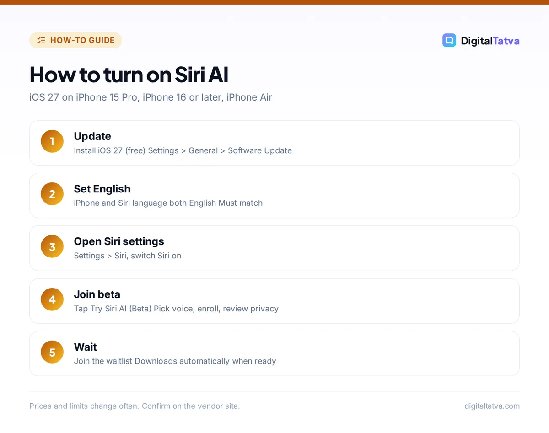This screenshot has width=549, height=433.
Task: Click the Prices and limits change often disclaimer
Action: tap(135, 406)
